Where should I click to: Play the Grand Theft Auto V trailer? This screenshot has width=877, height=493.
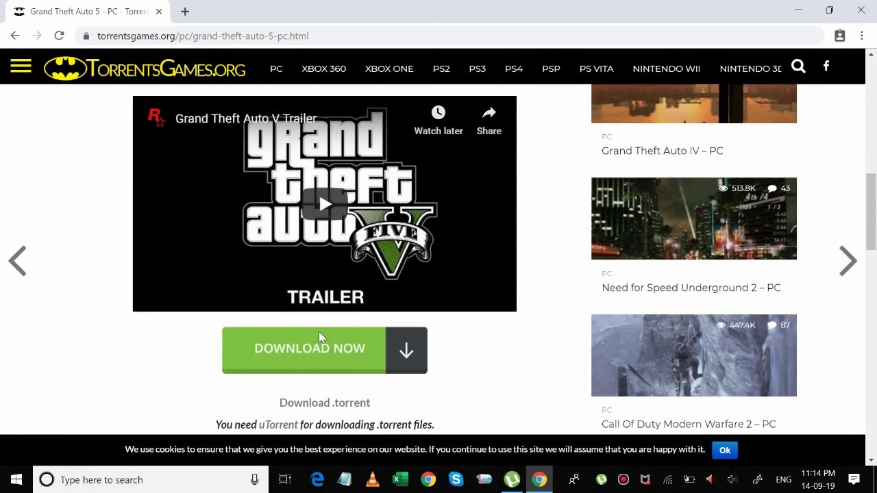click(325, 203)
